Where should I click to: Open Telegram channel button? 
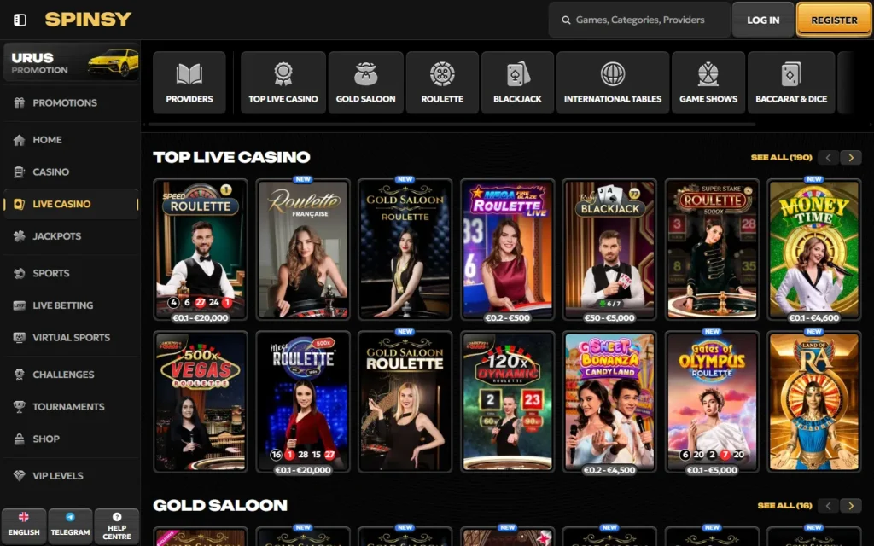click(x=70, y=526)
